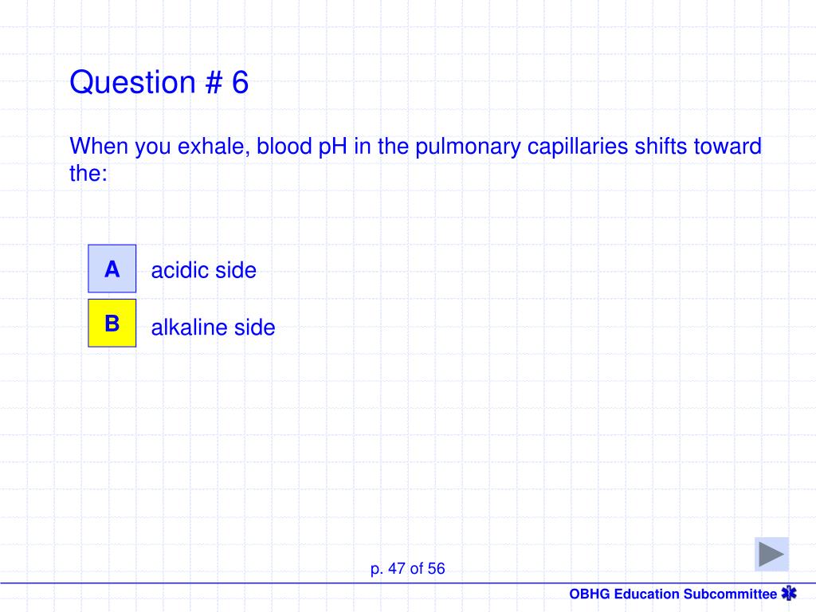Click the number '56' in the page count
Screen dimensions: 816x612
436,568
